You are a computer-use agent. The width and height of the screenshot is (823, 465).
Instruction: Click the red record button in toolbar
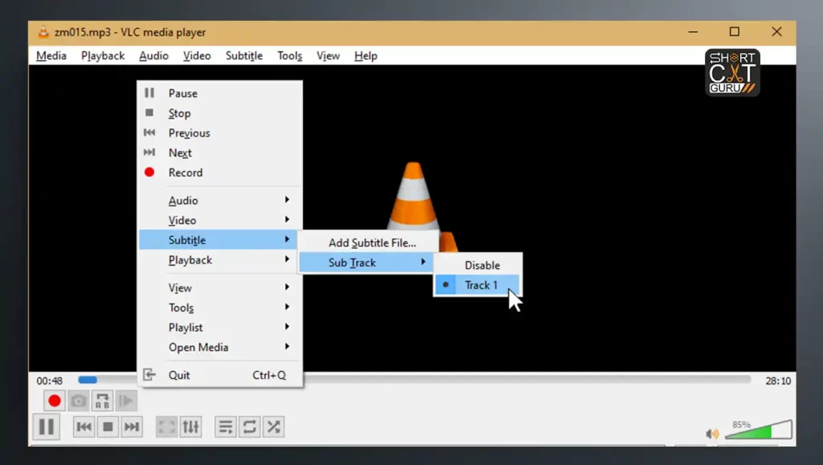click(54, 401)
